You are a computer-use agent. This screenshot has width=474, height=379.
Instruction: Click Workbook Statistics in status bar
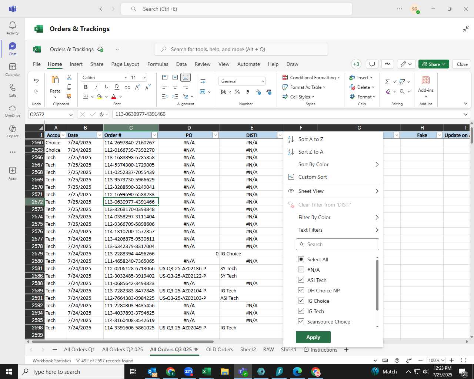click(x=52, y=360)
